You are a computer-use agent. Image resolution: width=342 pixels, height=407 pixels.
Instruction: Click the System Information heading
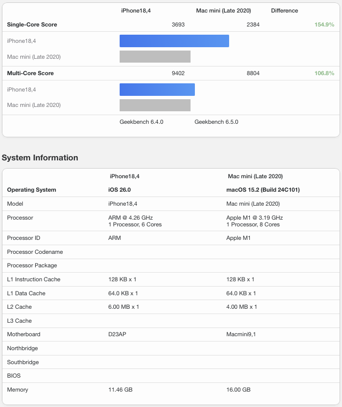click(x=40, y=158)
